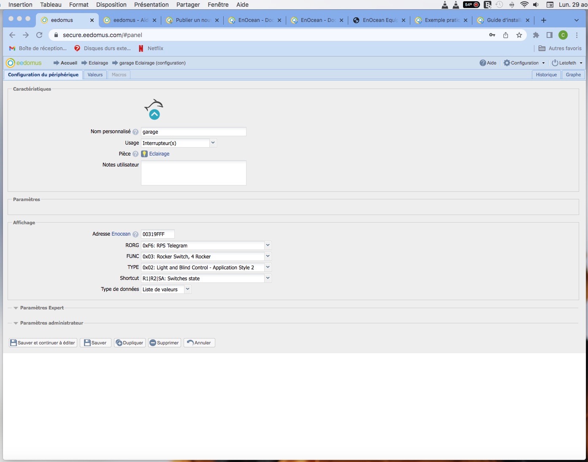Image resolution: width=588 pixels, height=462 pixels.
Task: Click the EnOcean dolphin device icon
Action: (154, 109)
